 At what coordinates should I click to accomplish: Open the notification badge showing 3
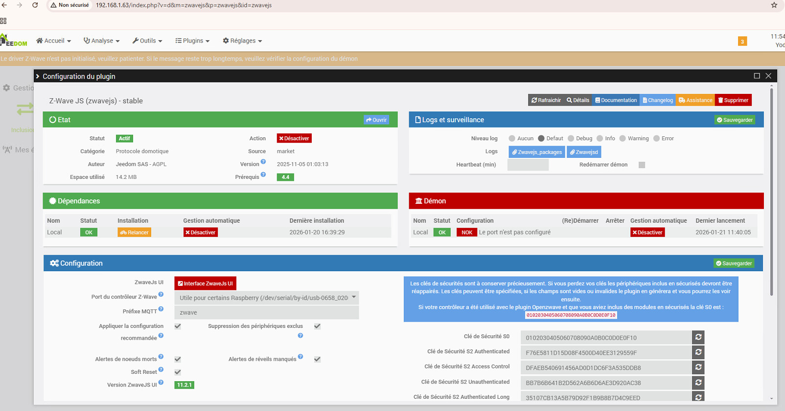pyautogui.click(x=742, y=42)
